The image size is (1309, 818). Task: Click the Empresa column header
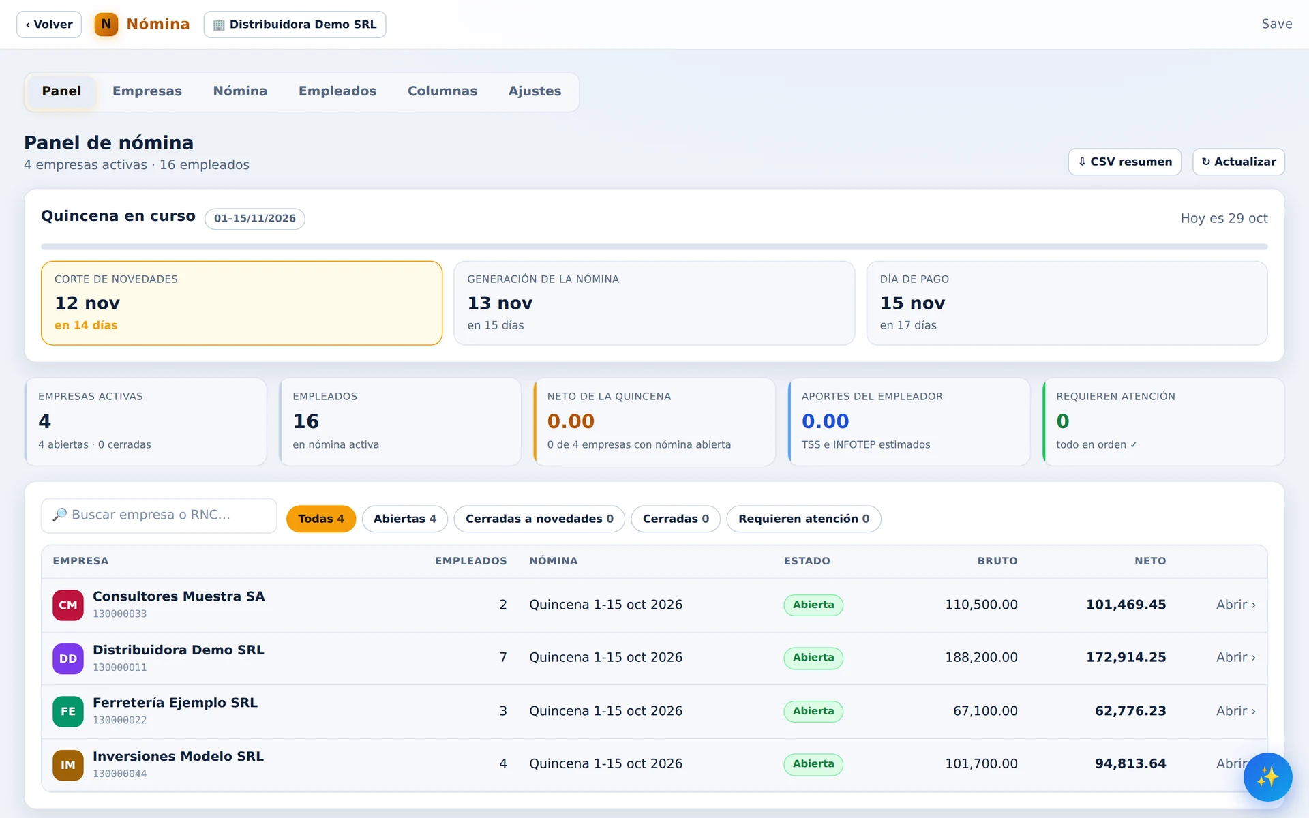point(80,561)
